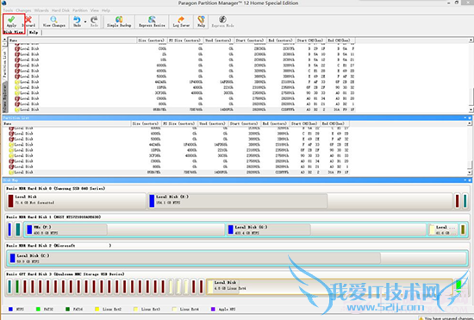Image resolution: width=474 pixels, height=320 pixels.
Task: Start the Express Resize wizard
Action: tap(152, 22)
